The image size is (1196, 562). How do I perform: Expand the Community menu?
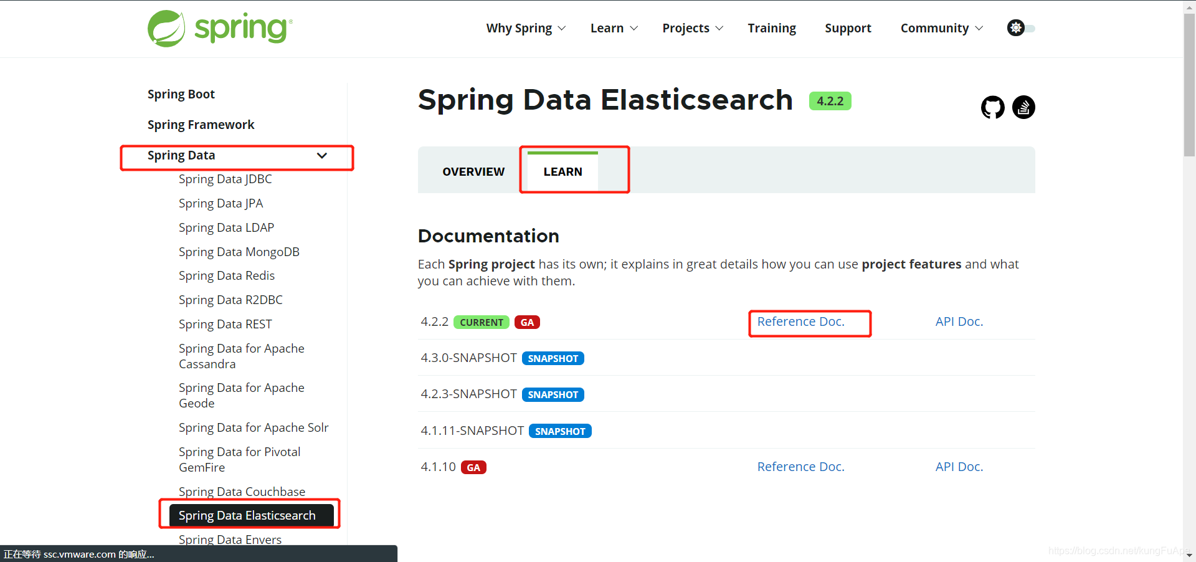coord(942,28)
